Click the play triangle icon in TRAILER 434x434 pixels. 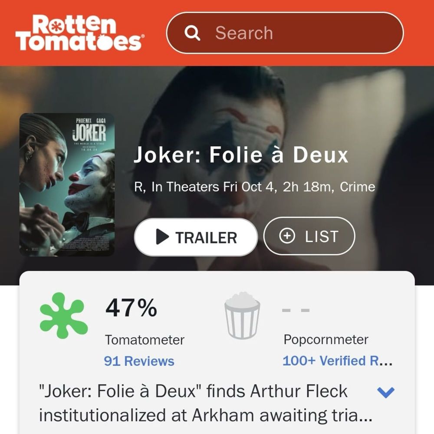point(162,237)
